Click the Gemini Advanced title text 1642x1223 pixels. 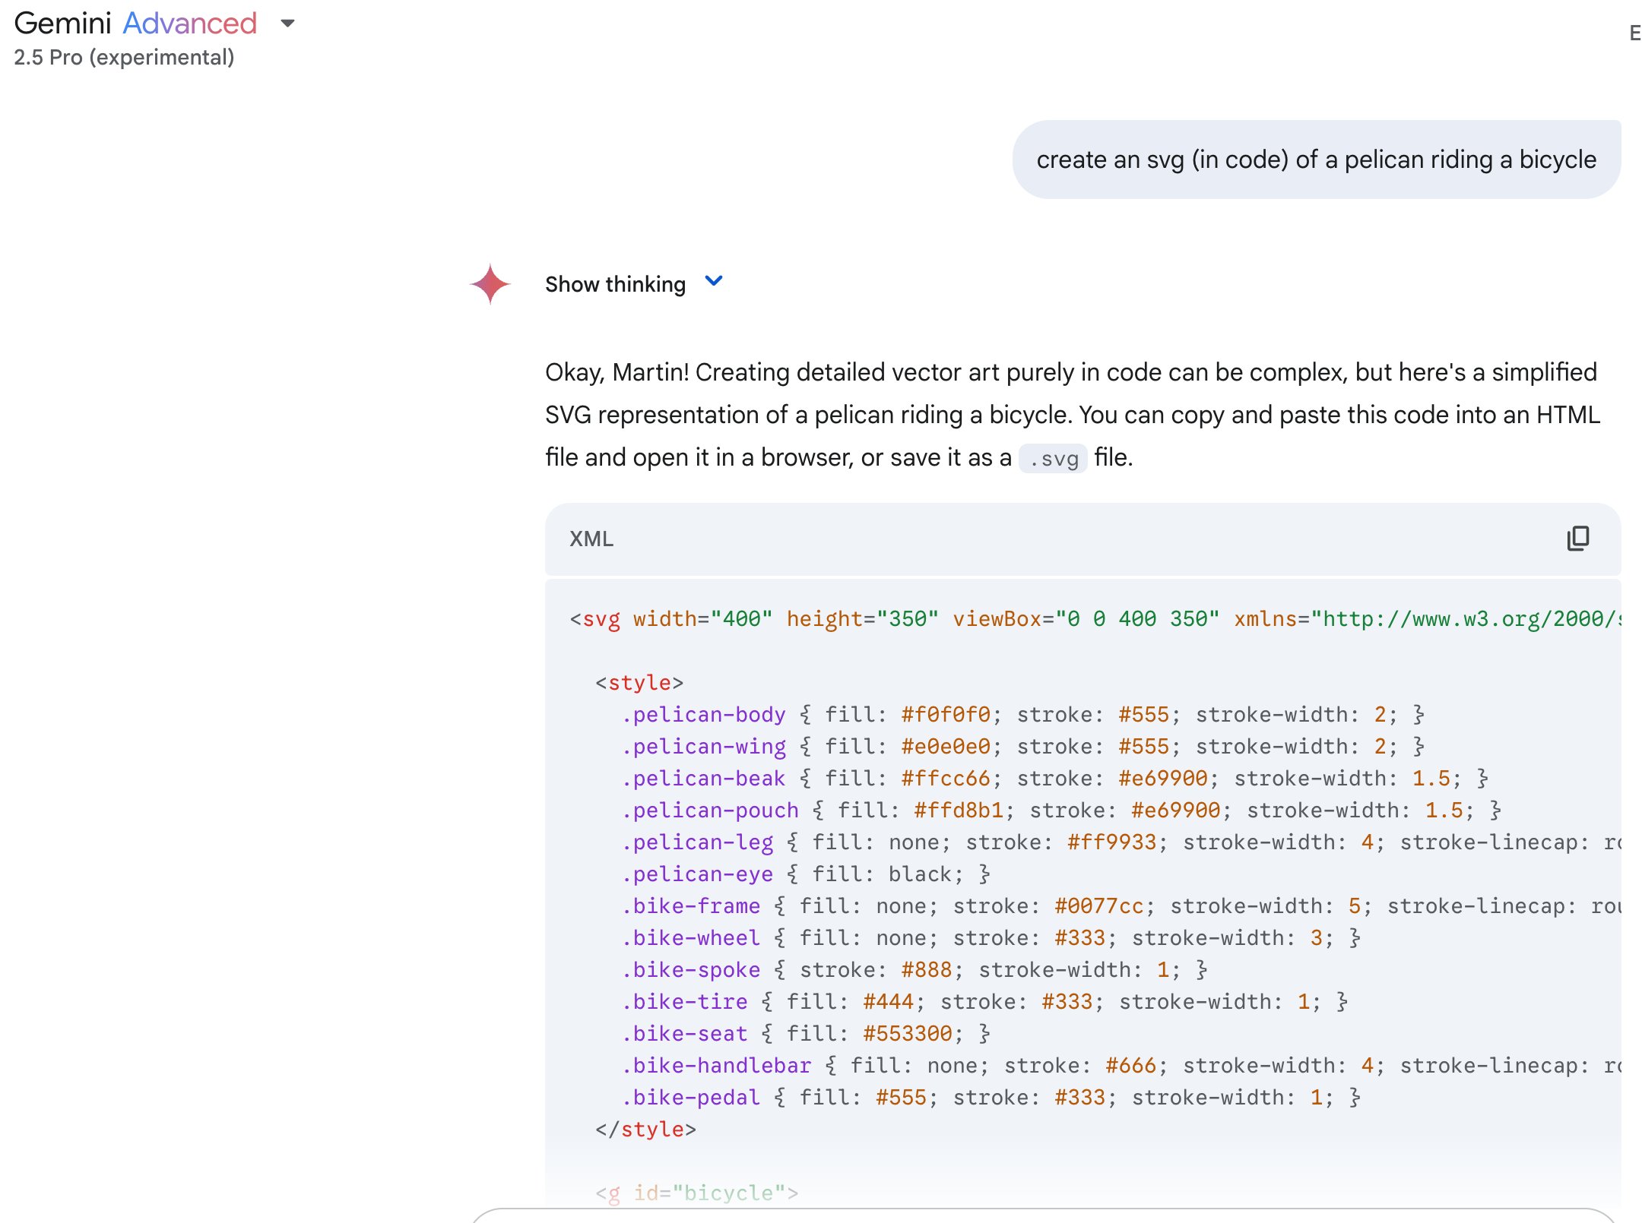pyautogui.click(x=135, y=24)
